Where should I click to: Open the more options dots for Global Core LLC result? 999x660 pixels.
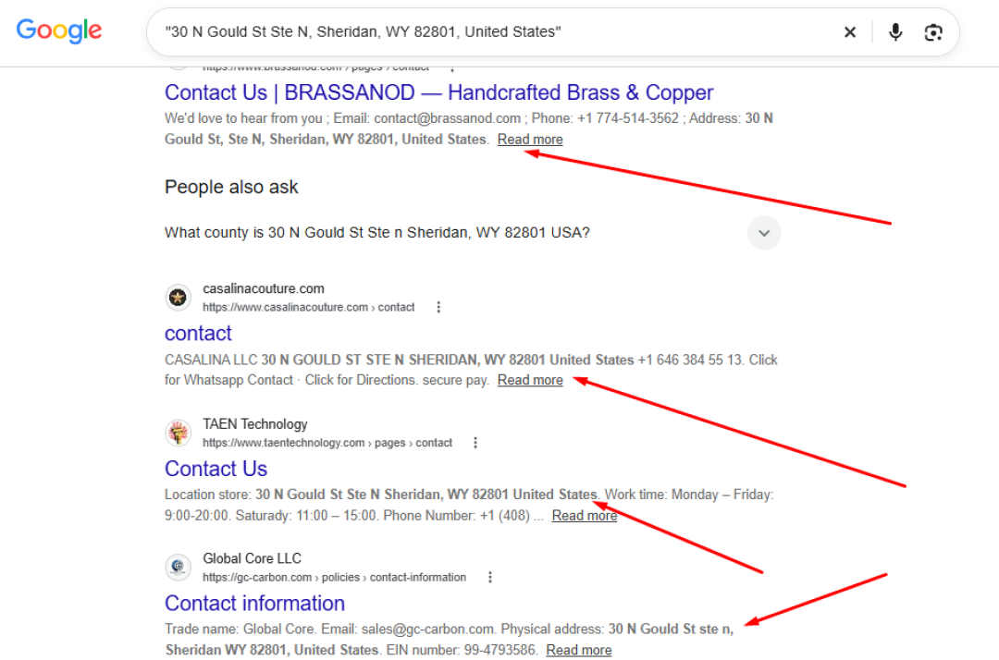[490, 577]
